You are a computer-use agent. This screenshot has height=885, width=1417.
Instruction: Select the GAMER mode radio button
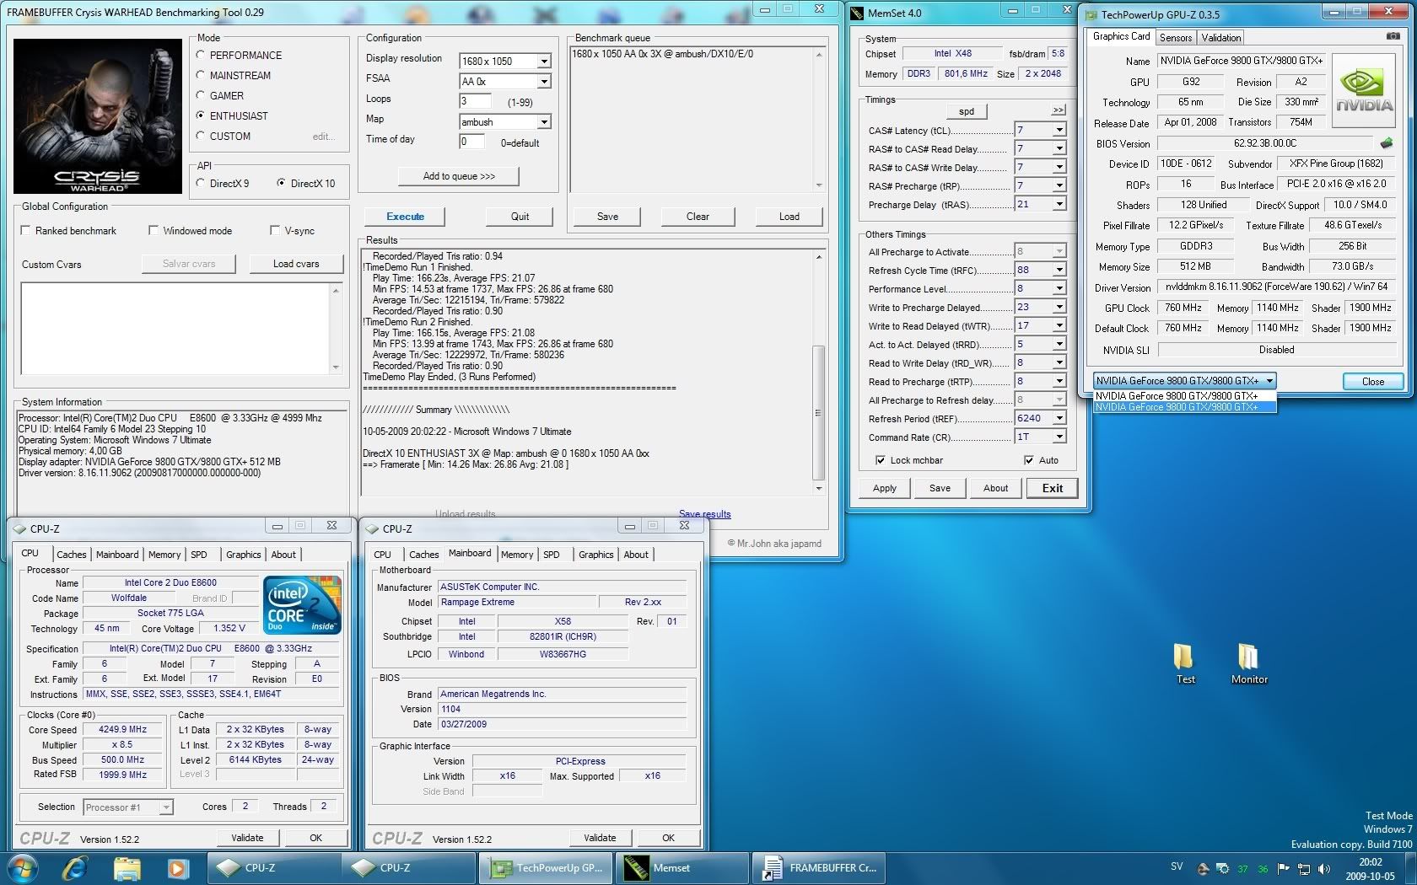click(201, 95)
